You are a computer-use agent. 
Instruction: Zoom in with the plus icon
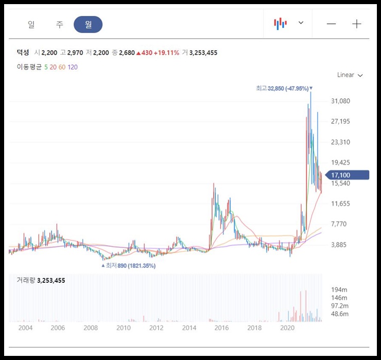click(356, 24)
